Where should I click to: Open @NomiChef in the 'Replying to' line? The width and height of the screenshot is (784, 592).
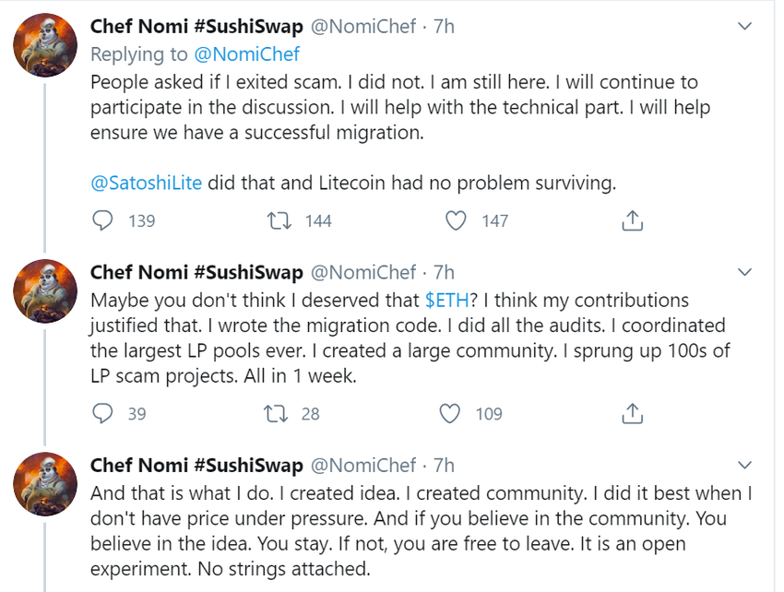(x=246, y=54)
